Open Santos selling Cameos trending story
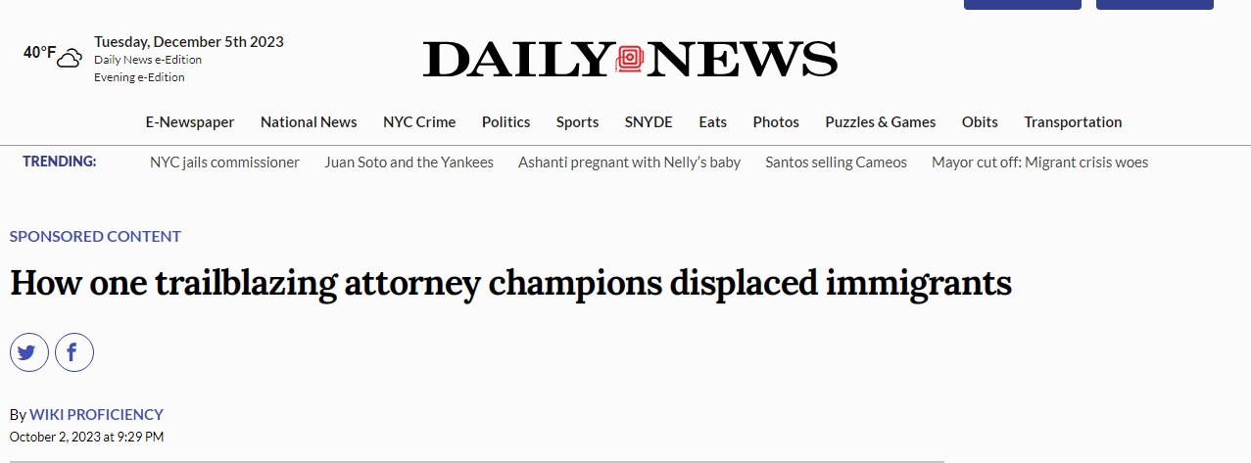The height and width of the screenshot is (463, 1251). click(836, 162)
